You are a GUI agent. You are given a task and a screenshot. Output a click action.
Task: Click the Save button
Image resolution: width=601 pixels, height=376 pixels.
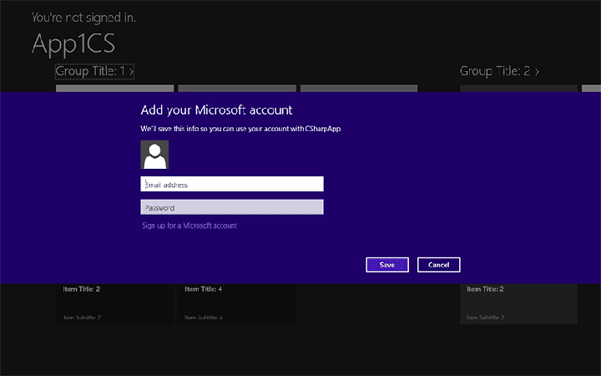(387, 265)
